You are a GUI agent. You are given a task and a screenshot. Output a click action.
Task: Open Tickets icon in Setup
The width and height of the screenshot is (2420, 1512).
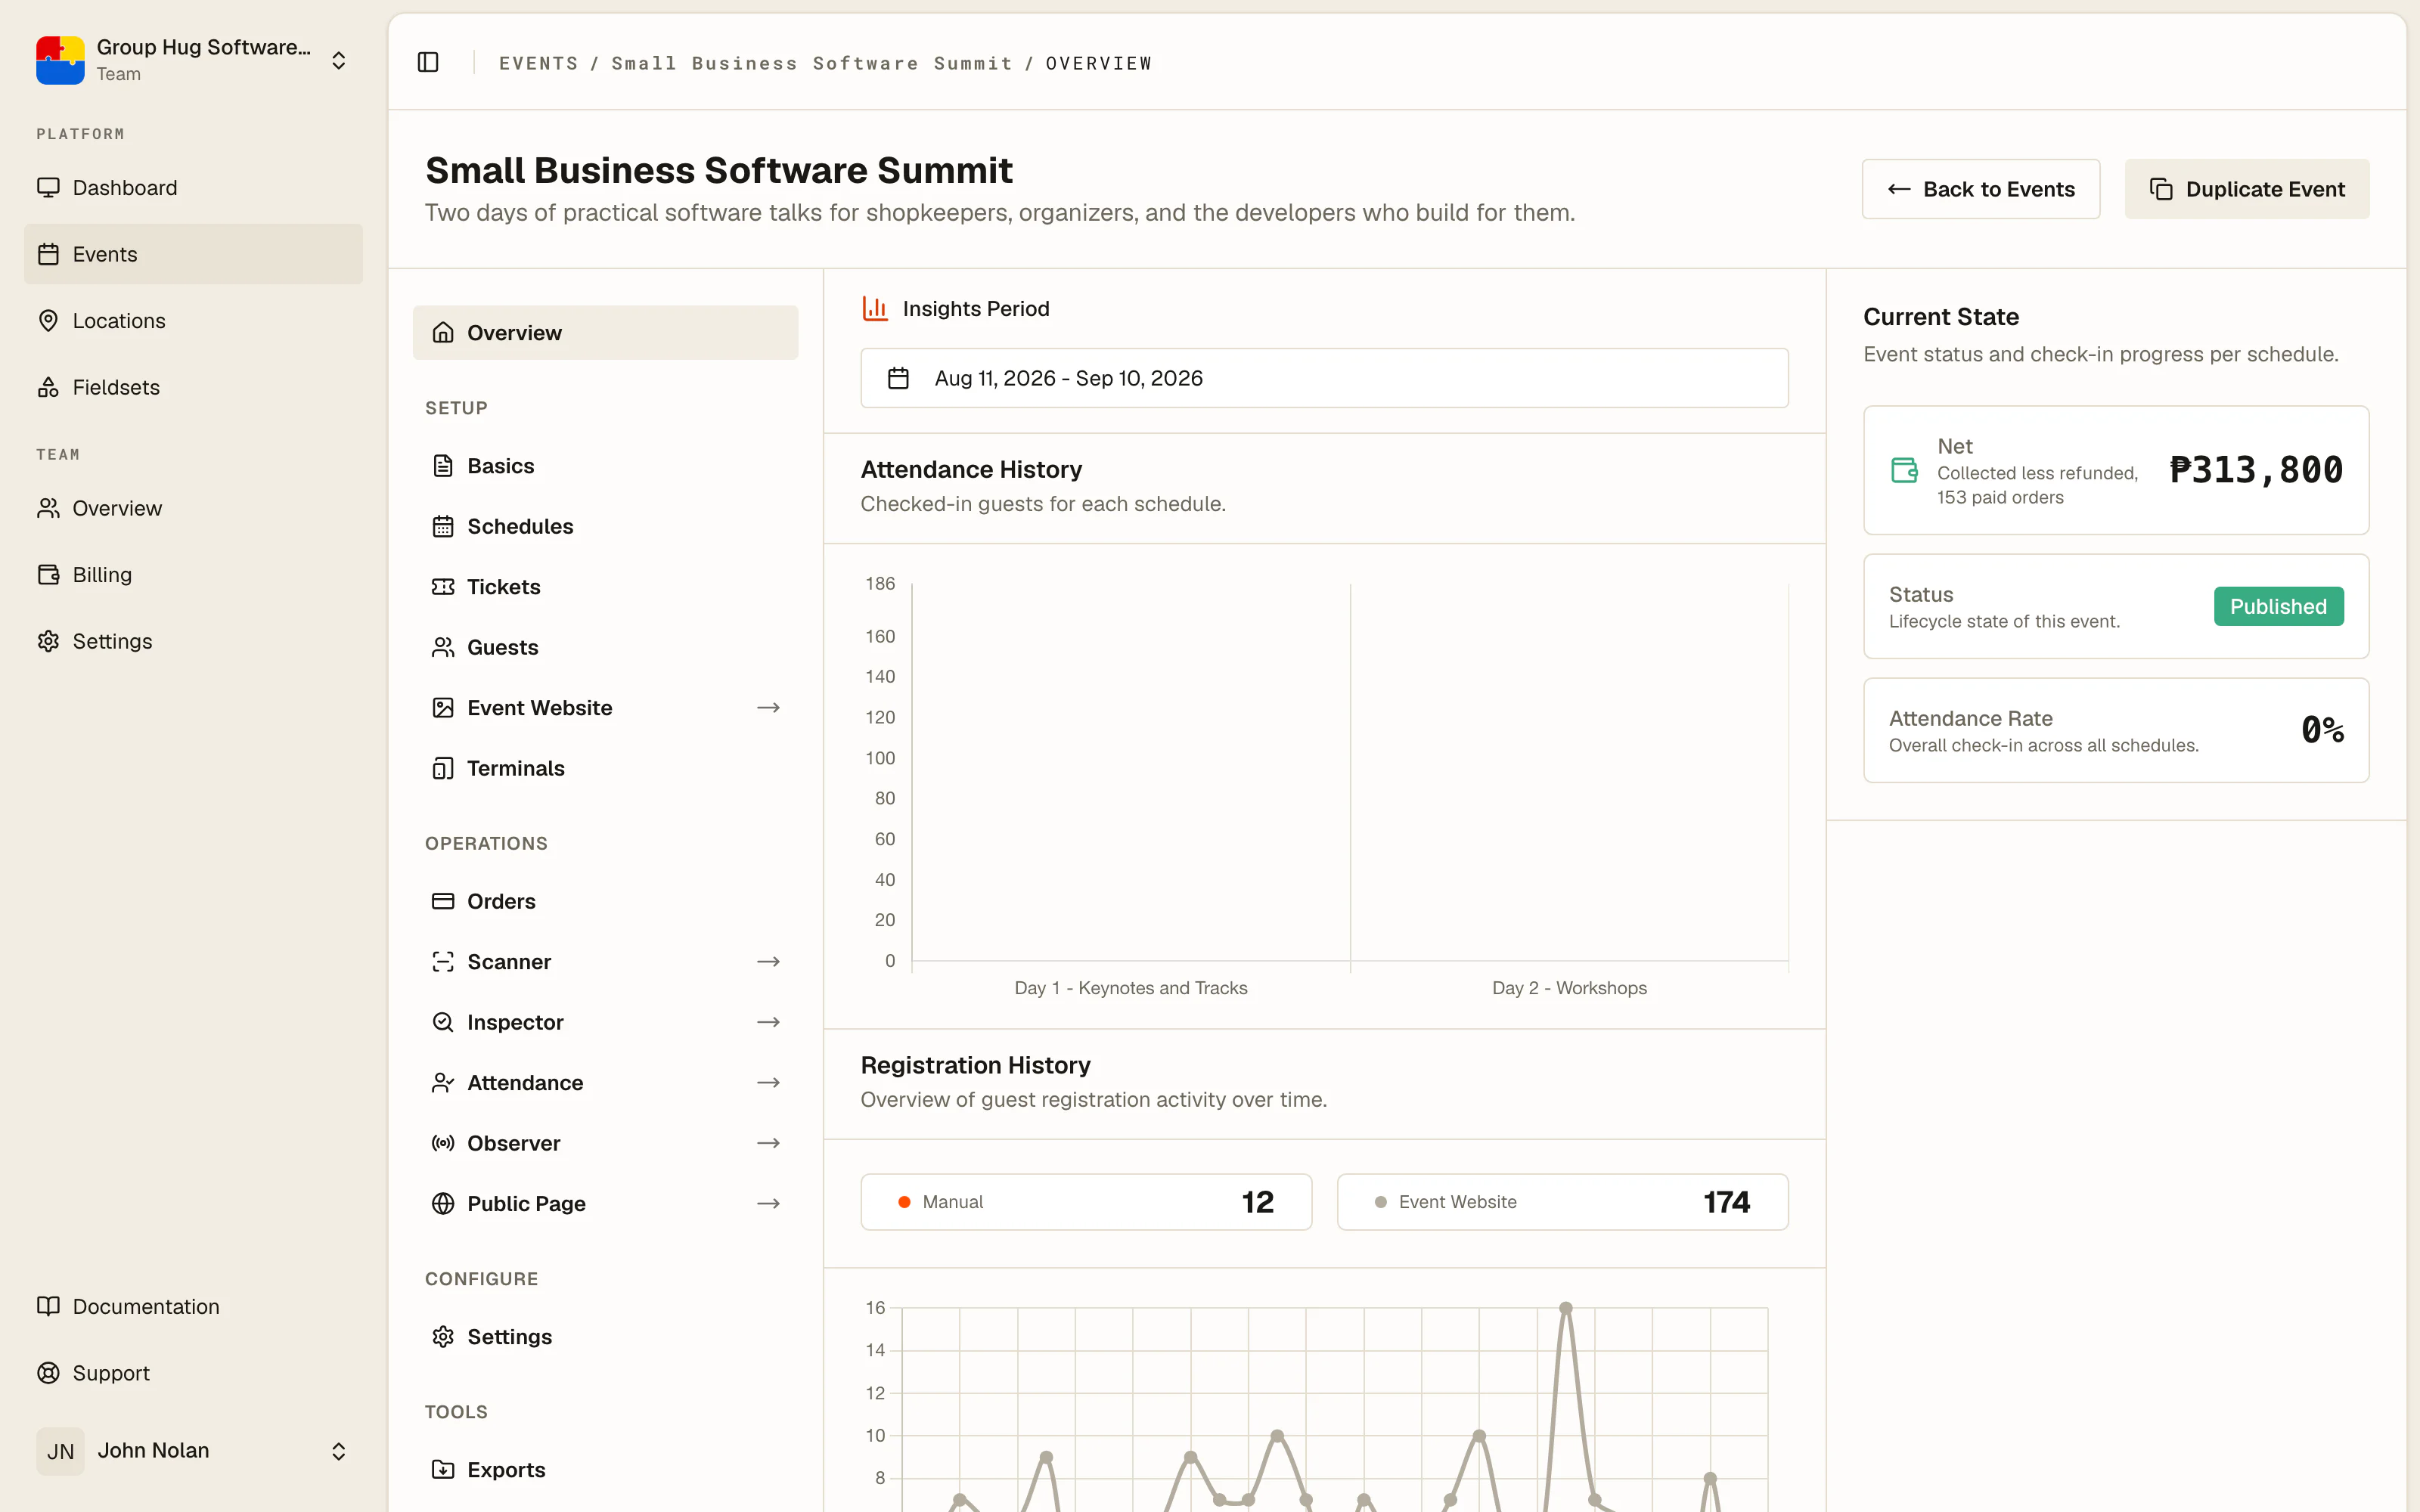(x=443, y=587)
